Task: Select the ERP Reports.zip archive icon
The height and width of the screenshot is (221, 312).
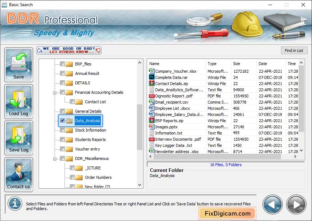Action: click(151, 120)
